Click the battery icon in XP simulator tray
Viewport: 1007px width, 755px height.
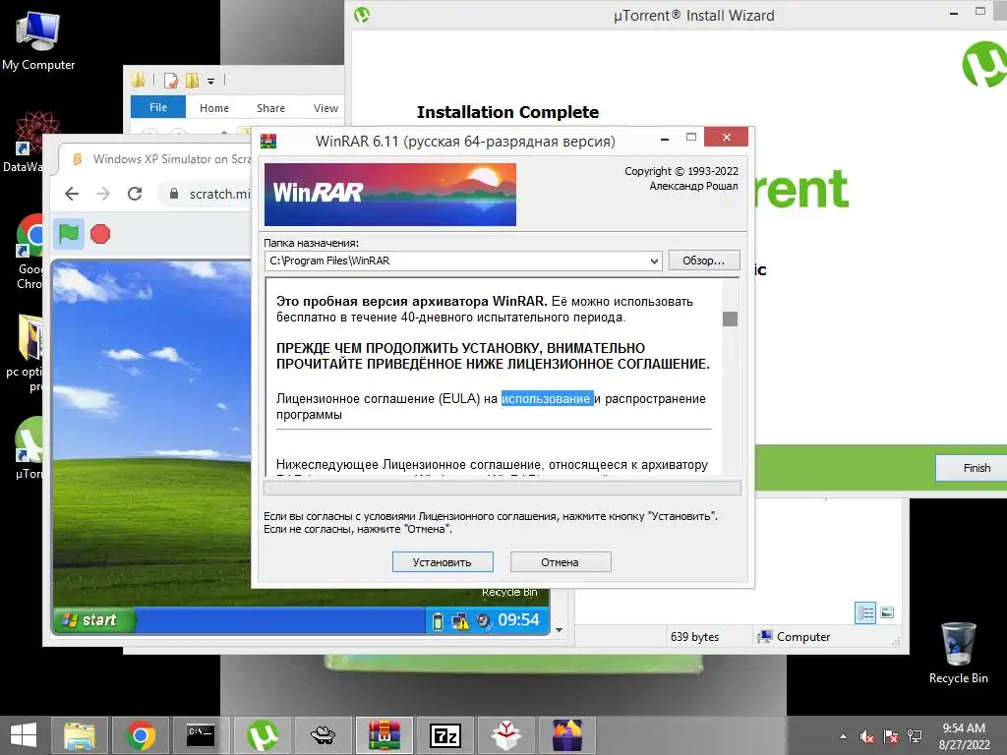click(x=438, y=621)
